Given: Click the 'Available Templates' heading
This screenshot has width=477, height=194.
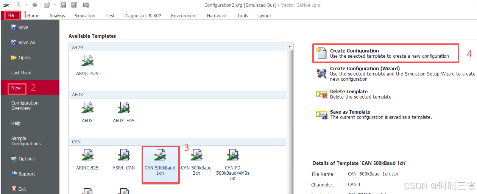Looking at the screenshot, I should tap(92, 36).
